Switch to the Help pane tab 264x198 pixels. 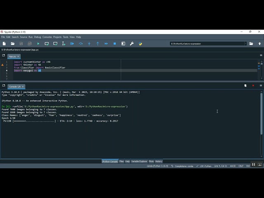[127, 161]
